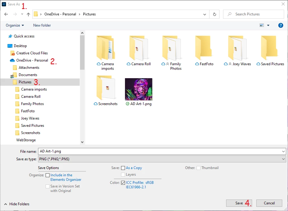Click OneDrive - Personal in address bar

pos(60,14)
